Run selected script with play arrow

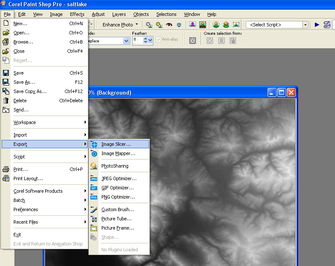point(317,25)
